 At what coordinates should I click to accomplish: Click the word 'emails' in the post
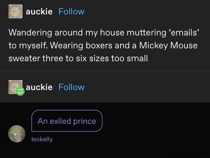tap(184, 33)
